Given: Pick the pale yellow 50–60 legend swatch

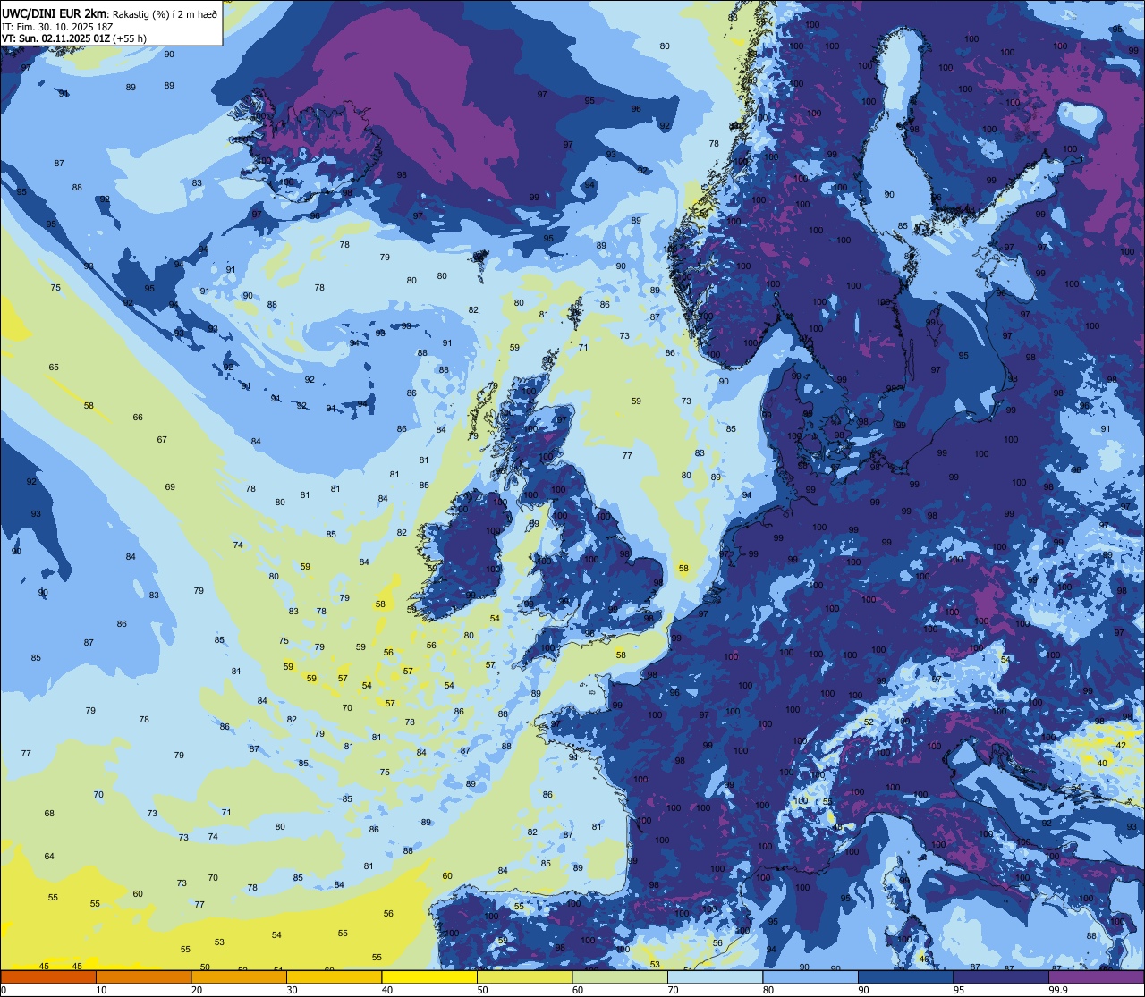Looking at the screenshot, I should 524,976.
